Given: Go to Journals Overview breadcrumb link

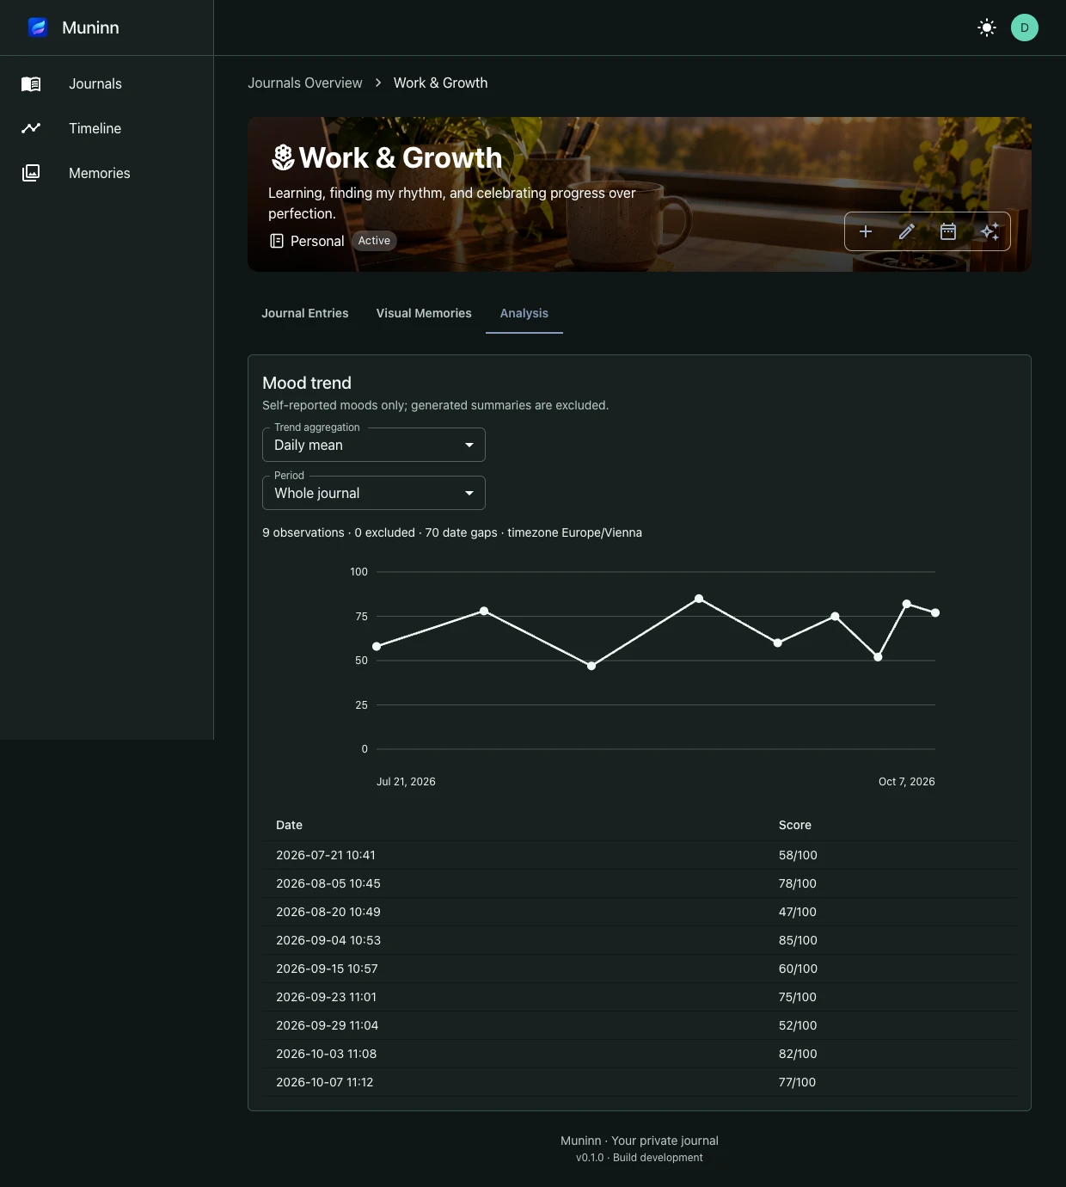Looking at the screenshot, I should coord(305,83).
